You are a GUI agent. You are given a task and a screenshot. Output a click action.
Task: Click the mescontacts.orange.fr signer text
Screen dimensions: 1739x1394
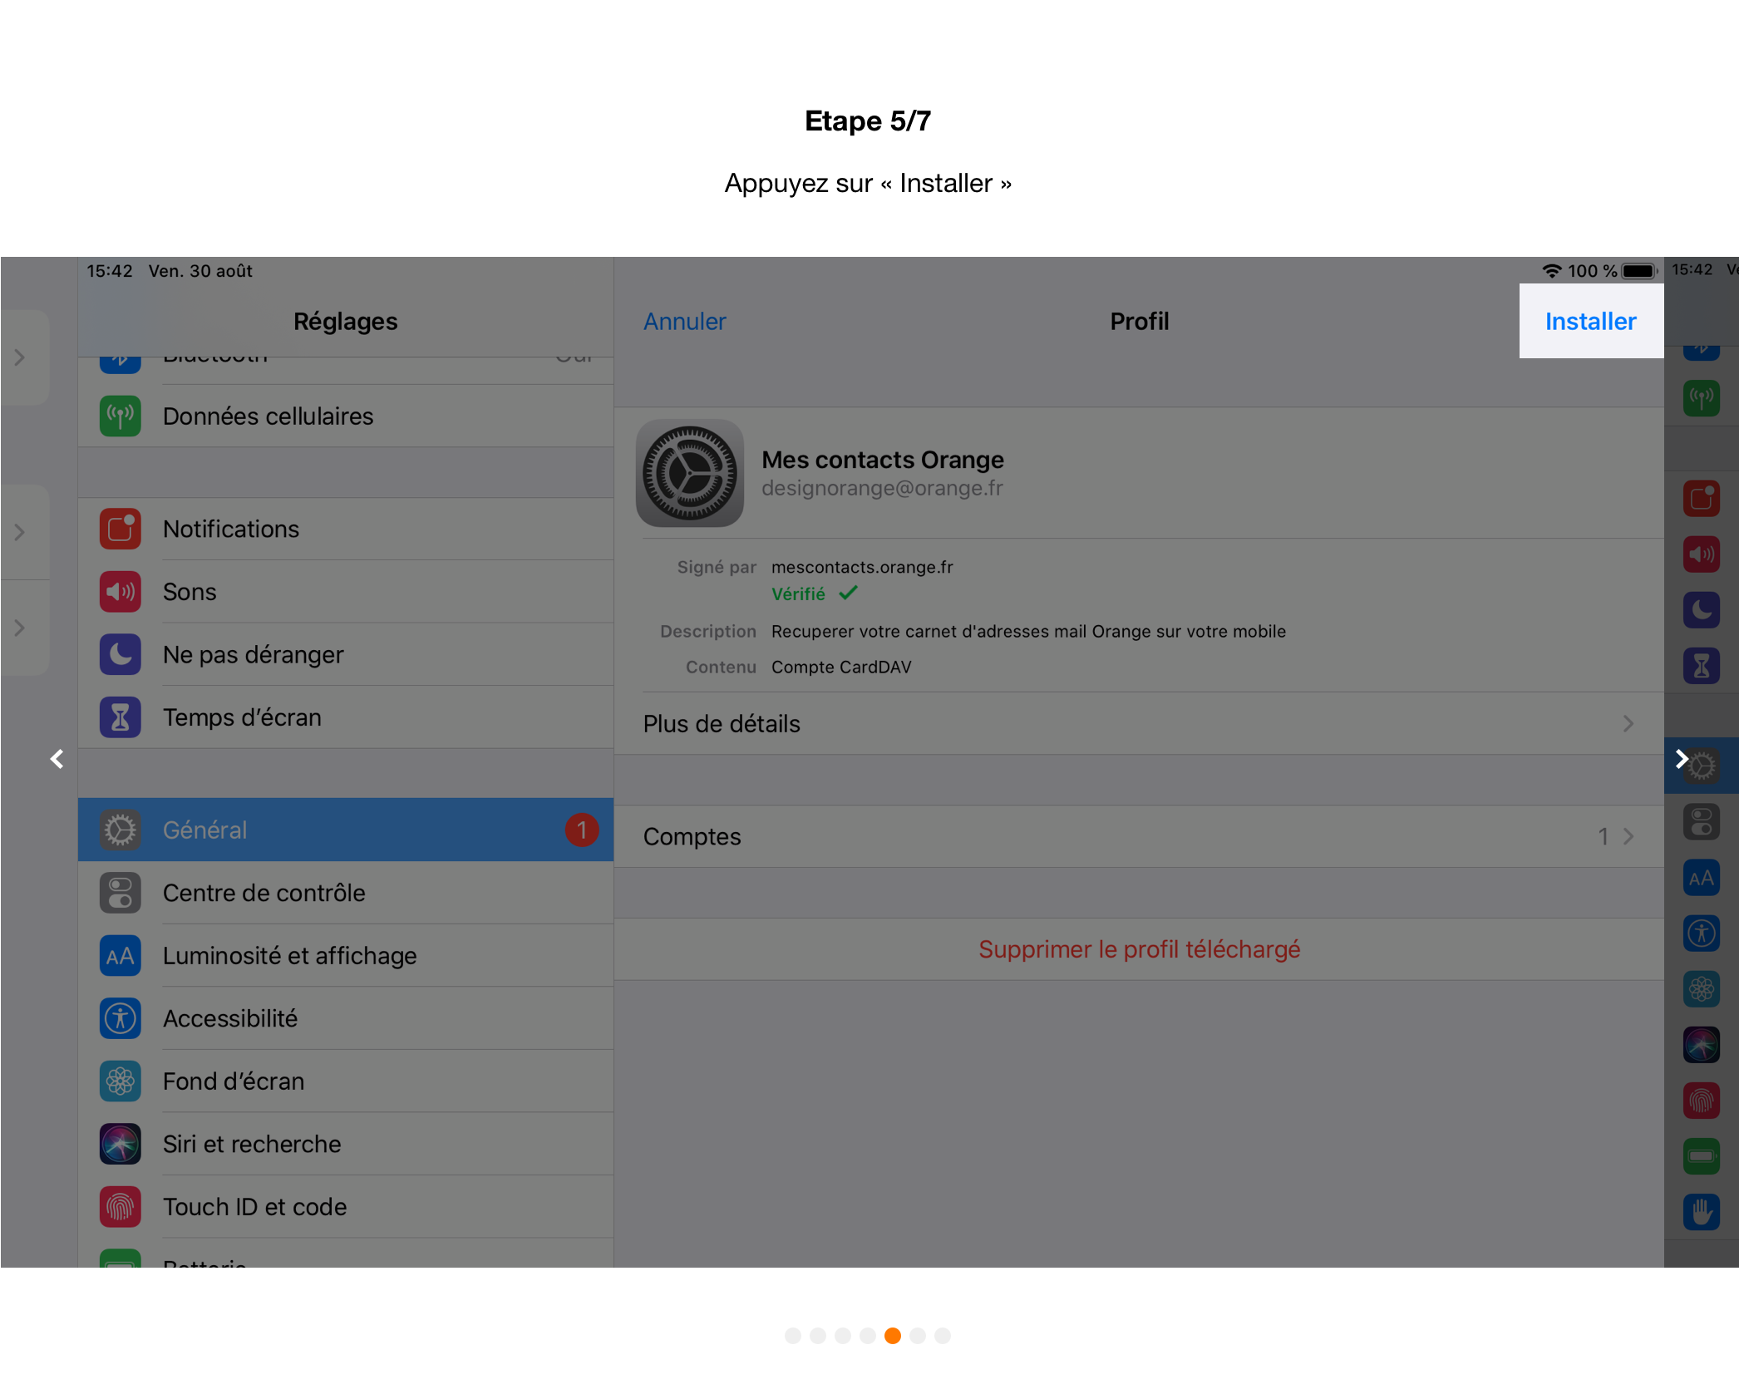point(862,567)
